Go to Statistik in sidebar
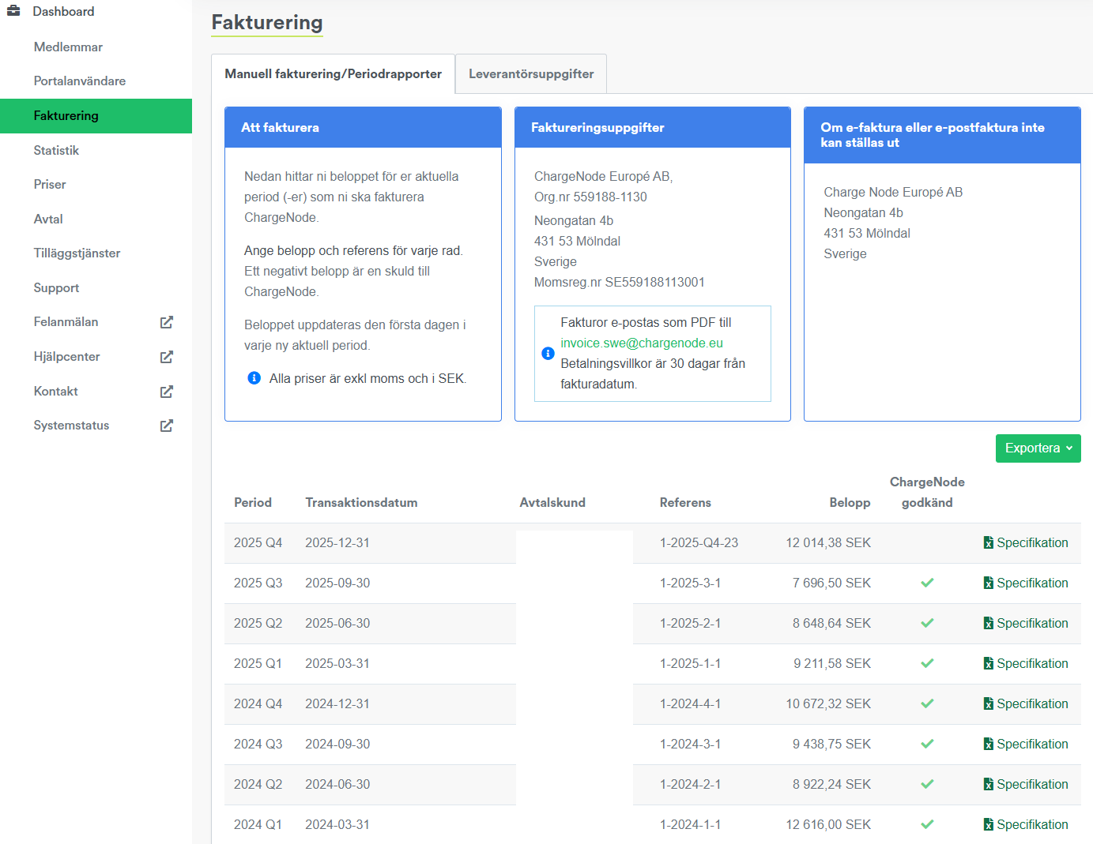 [x=56, y=151]
